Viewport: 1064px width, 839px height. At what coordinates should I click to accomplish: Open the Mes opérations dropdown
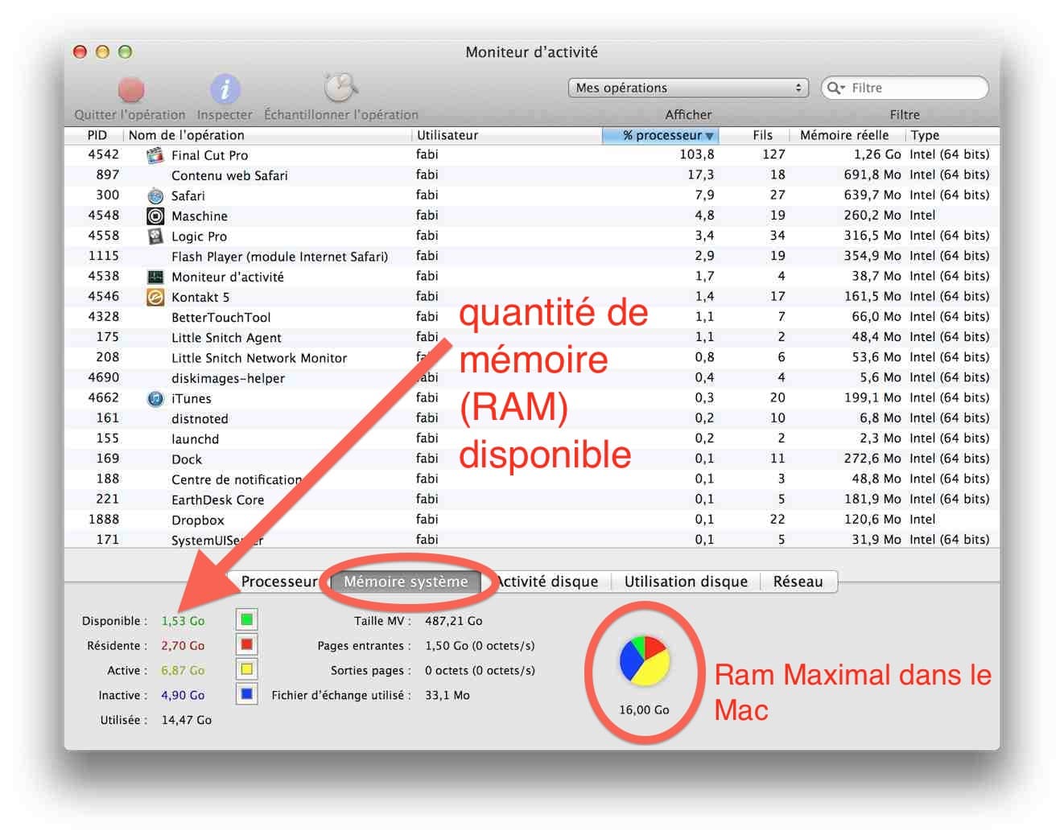pyautogui.click(x=688, y=88)
